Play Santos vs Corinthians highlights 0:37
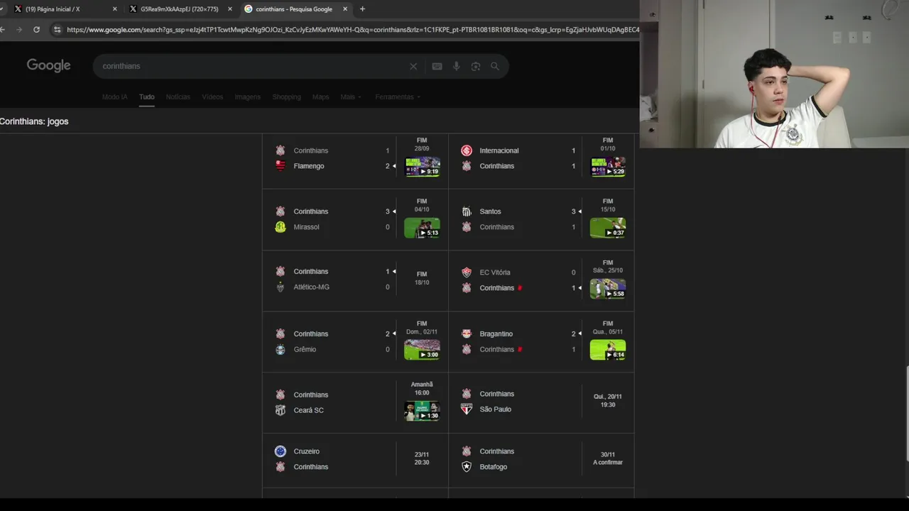 pyautogui.click(x=608, y=228)
